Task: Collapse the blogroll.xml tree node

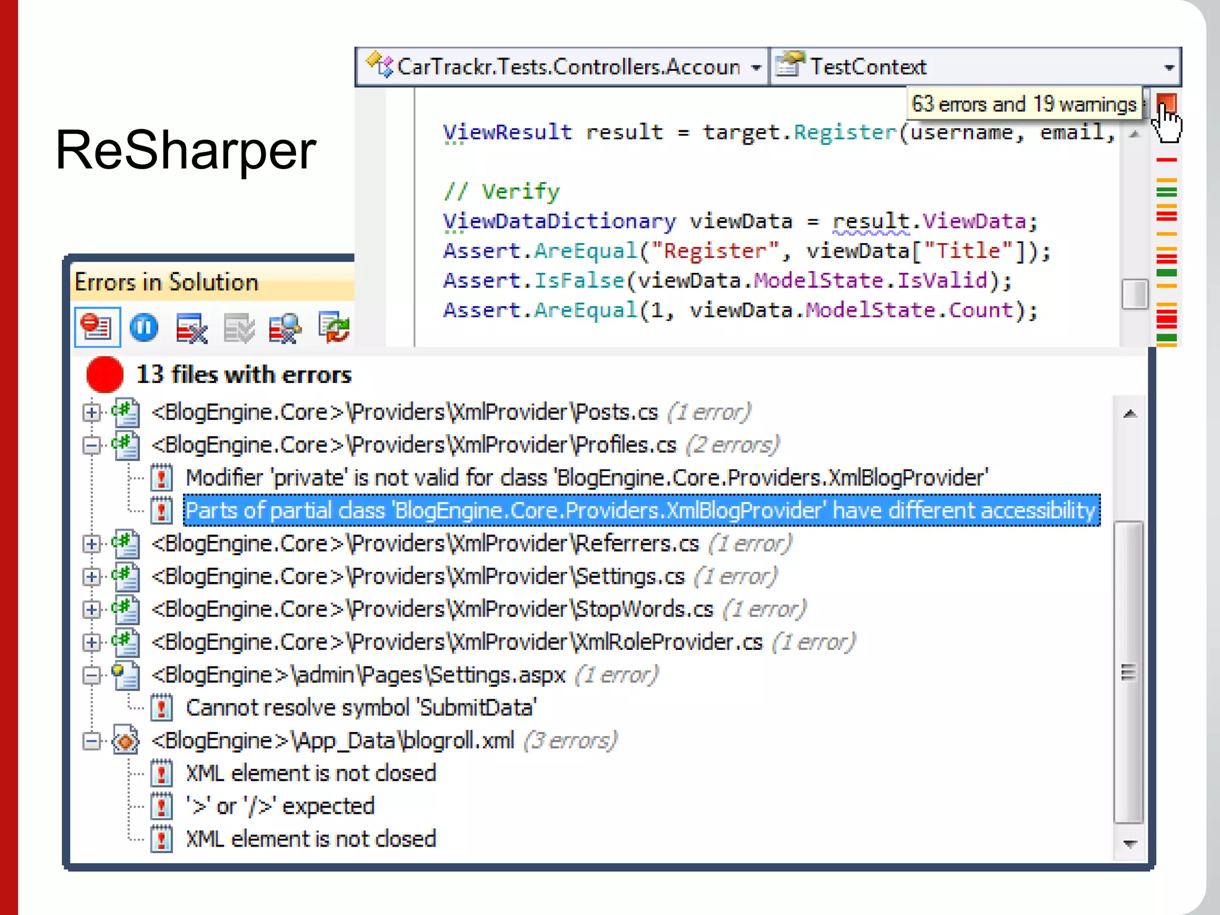Action: [91, 740]
